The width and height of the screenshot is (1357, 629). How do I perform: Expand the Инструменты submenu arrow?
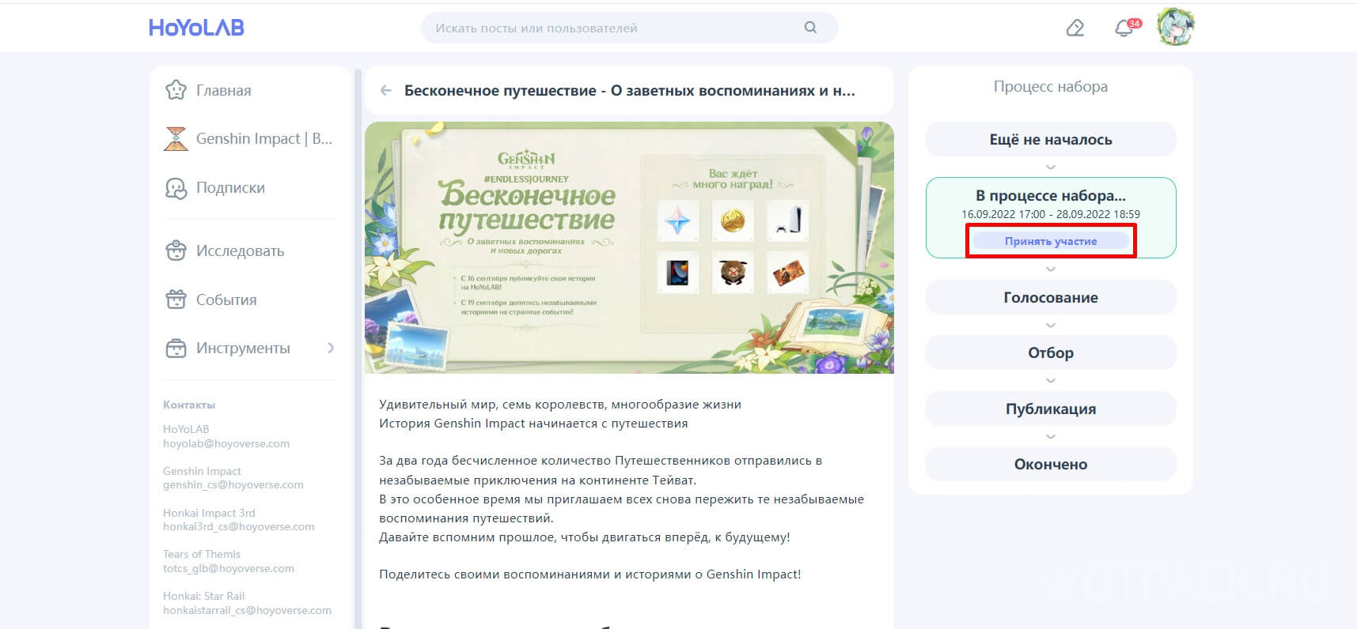331,348
